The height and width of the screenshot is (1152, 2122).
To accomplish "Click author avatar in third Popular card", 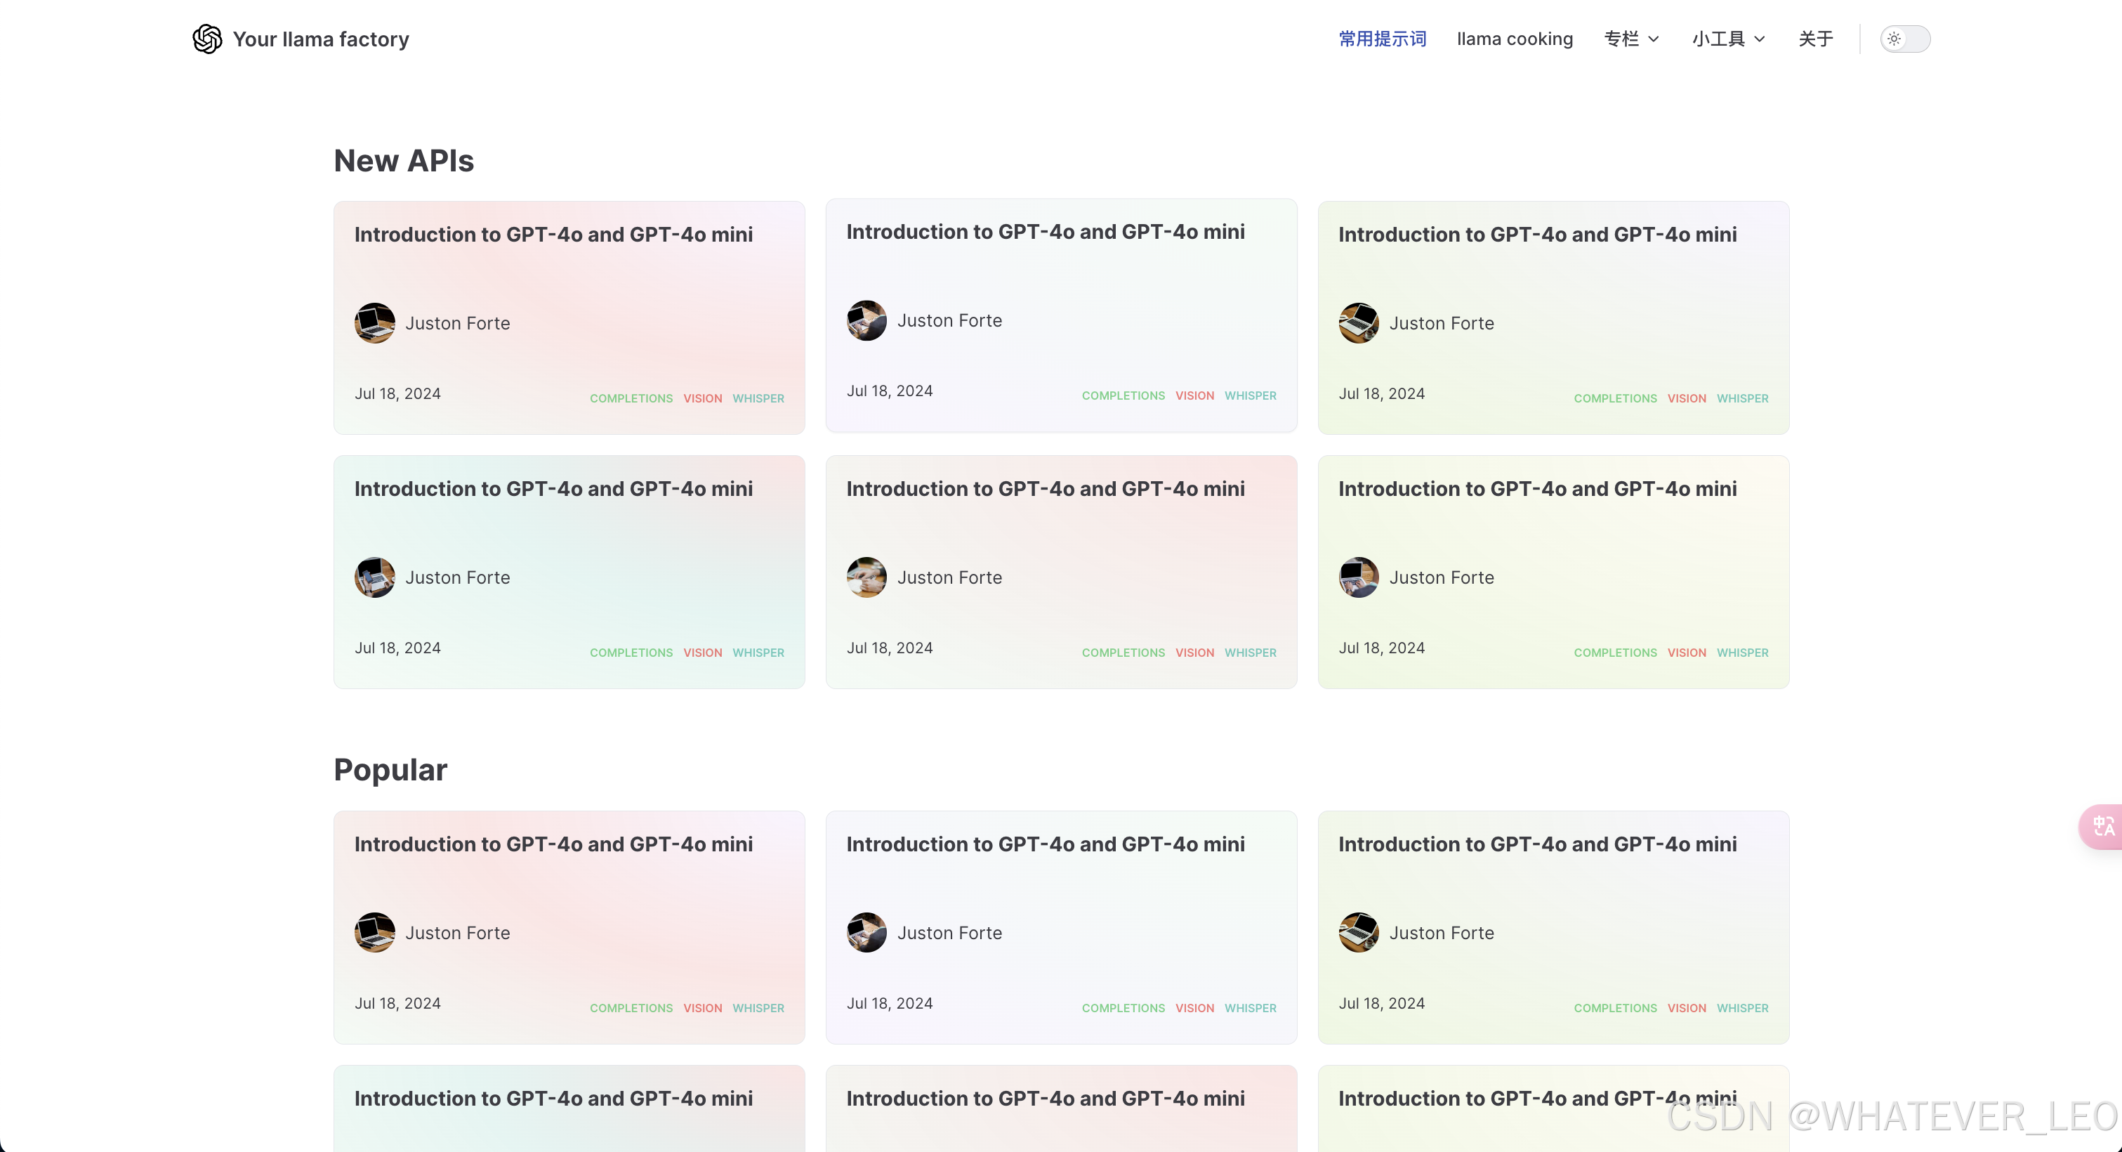I will coord(1357,932).
